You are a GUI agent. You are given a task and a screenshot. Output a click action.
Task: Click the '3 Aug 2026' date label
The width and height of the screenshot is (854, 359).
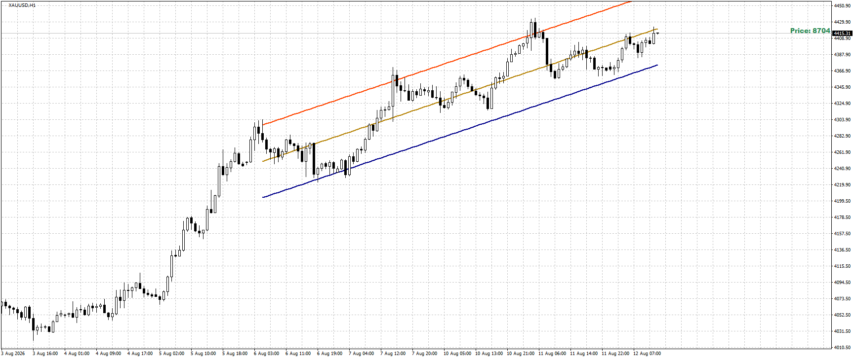tap(13, 354)
